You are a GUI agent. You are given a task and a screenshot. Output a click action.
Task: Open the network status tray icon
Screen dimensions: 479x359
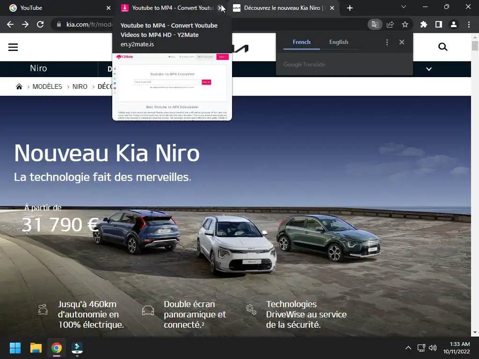(421, 348)
